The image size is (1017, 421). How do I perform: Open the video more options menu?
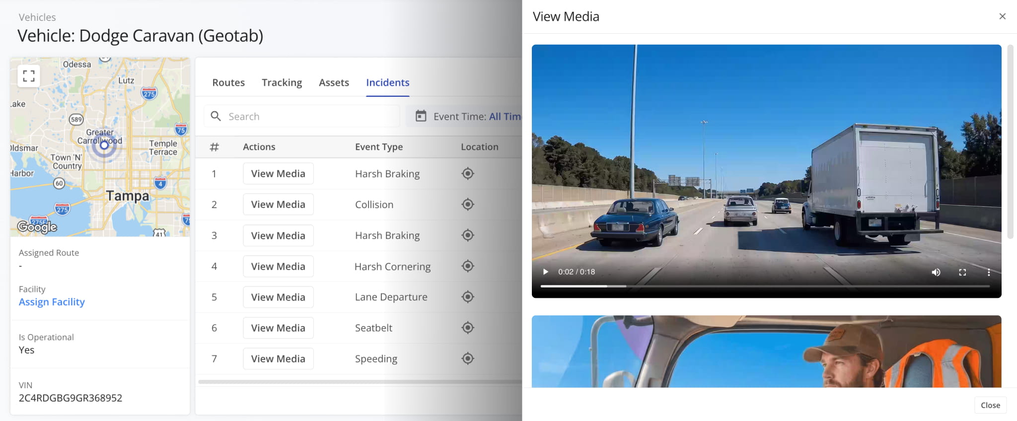coord(989,272)
